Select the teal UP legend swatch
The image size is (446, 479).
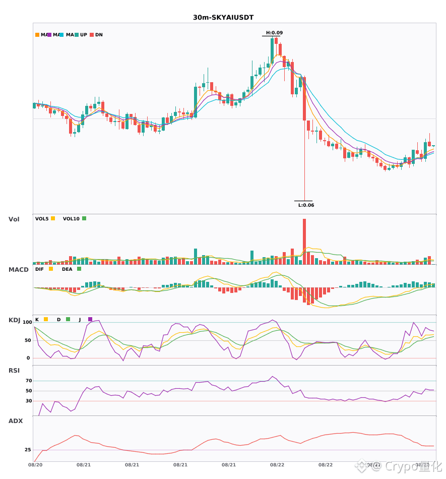pyautogui.click(x=77, y=35)
